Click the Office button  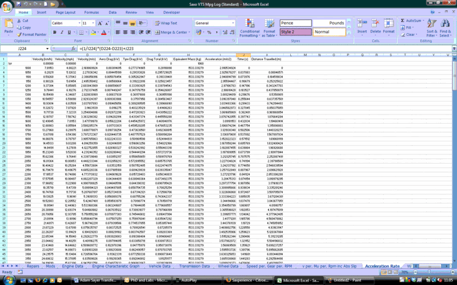tap(6, 7)
